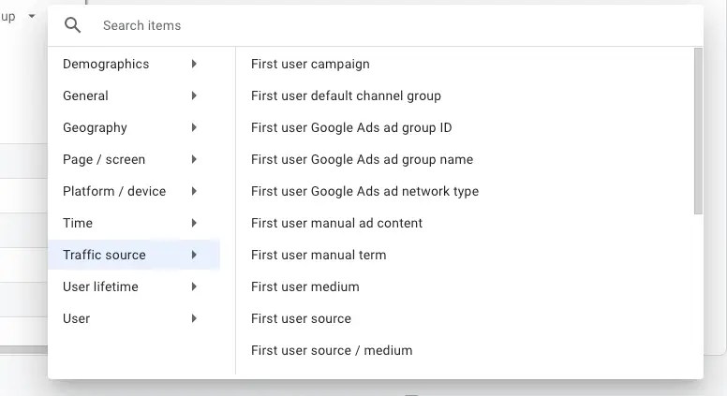Image resolution: width=727 pixels, height=396 pixels.
Task: Click the search magnifier icon
Action: (x=73, y=25)
